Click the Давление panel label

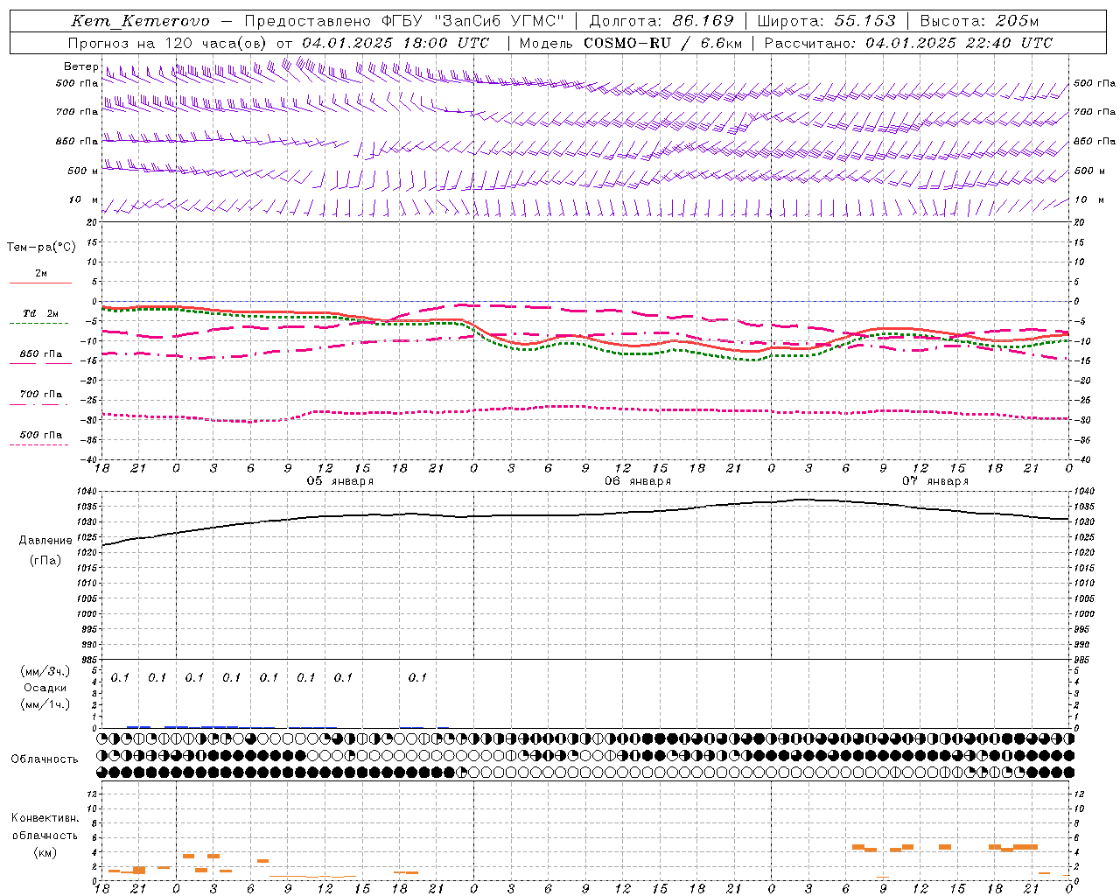[45, 541]
